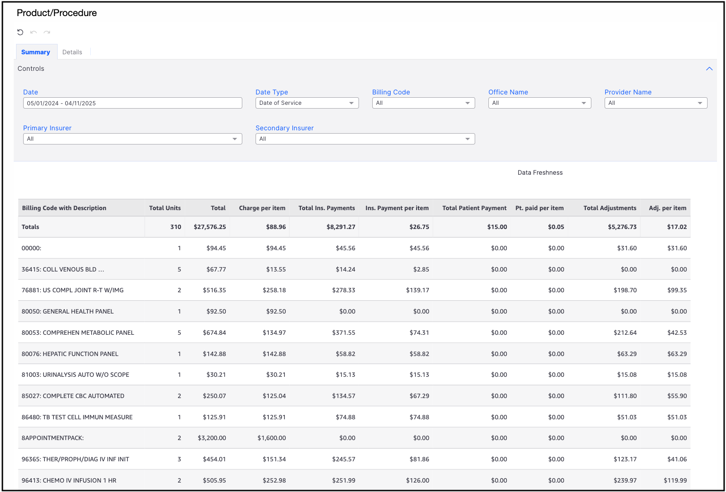726x492 pixels.
Task: Click the reset icon under the title
Action: pyautogui.click(x=20, y=32)
